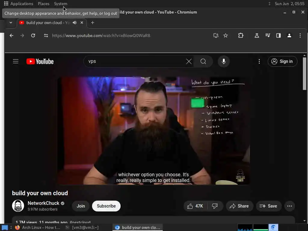Viewport: 308px width, 231px height.
Task: Bookmark this page with the star icon
Action: (x=226, y=35)
